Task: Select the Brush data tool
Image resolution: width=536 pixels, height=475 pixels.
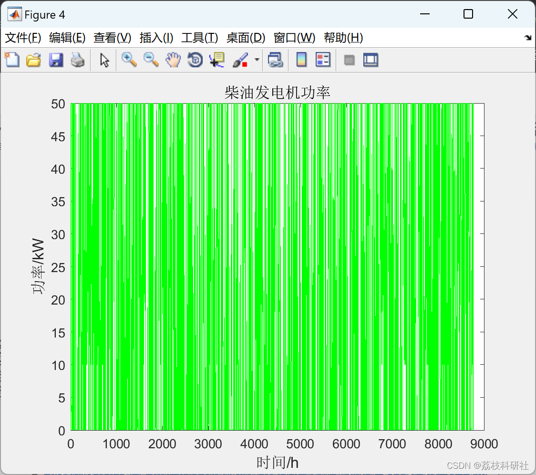Action: point(240,60)
